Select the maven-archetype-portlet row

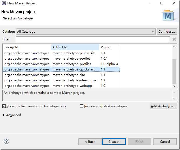71,59
